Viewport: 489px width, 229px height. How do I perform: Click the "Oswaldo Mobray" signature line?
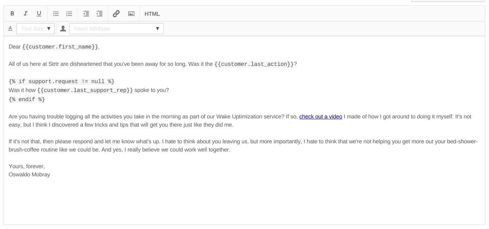29,175
